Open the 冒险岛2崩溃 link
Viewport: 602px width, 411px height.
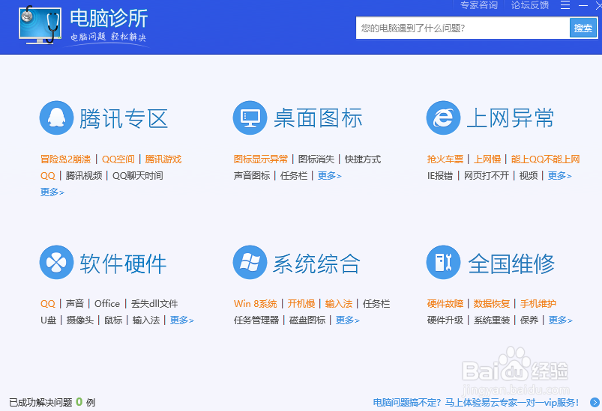pos(66,159)
